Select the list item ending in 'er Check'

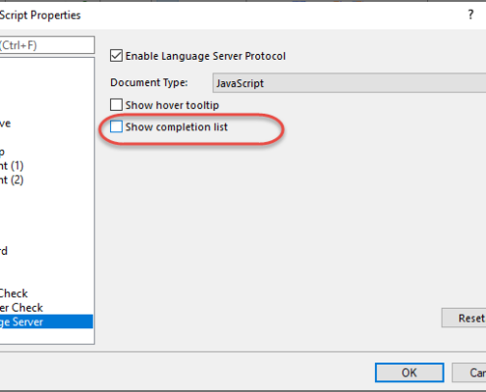(22, 308)
